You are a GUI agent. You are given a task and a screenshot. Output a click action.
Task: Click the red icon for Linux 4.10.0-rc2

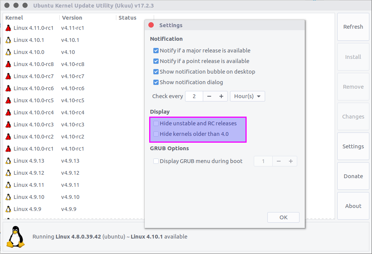point(8,137)
